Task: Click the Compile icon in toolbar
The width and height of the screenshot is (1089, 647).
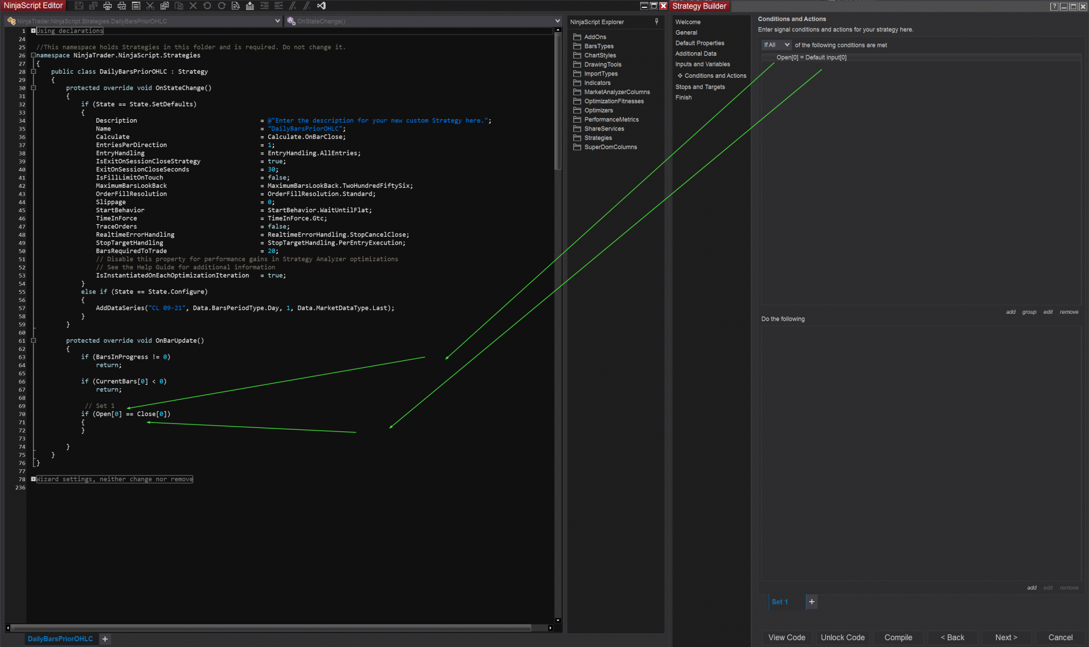Action: point(250,6)
